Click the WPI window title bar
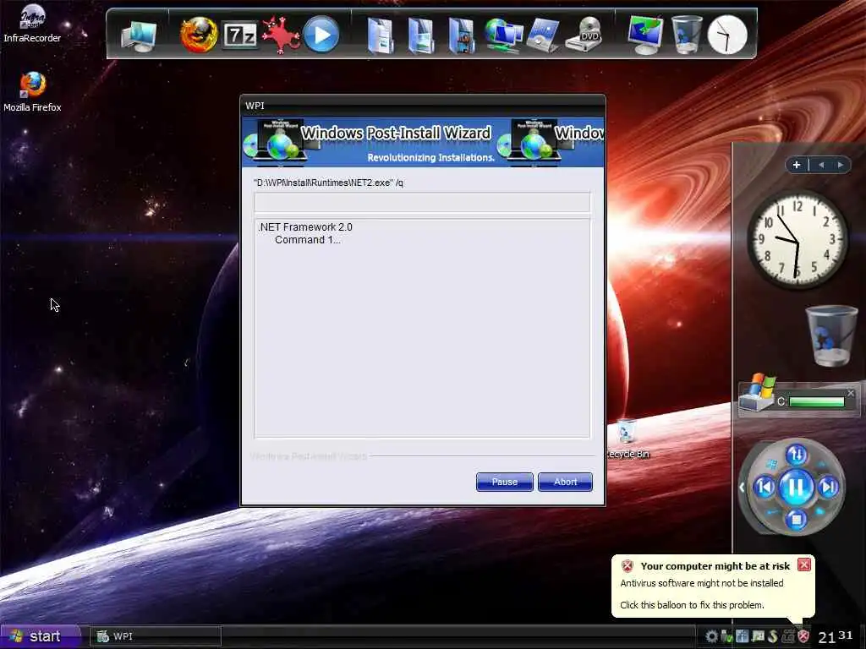Screen dimensions: 866x649 point(423,106)
